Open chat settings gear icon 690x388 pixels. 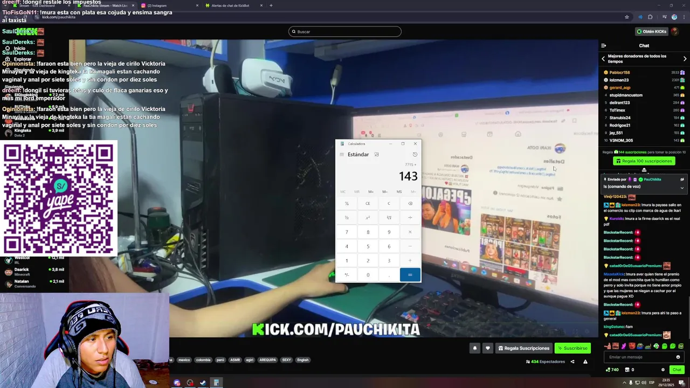pyautogui.click(x=663, y=370)
